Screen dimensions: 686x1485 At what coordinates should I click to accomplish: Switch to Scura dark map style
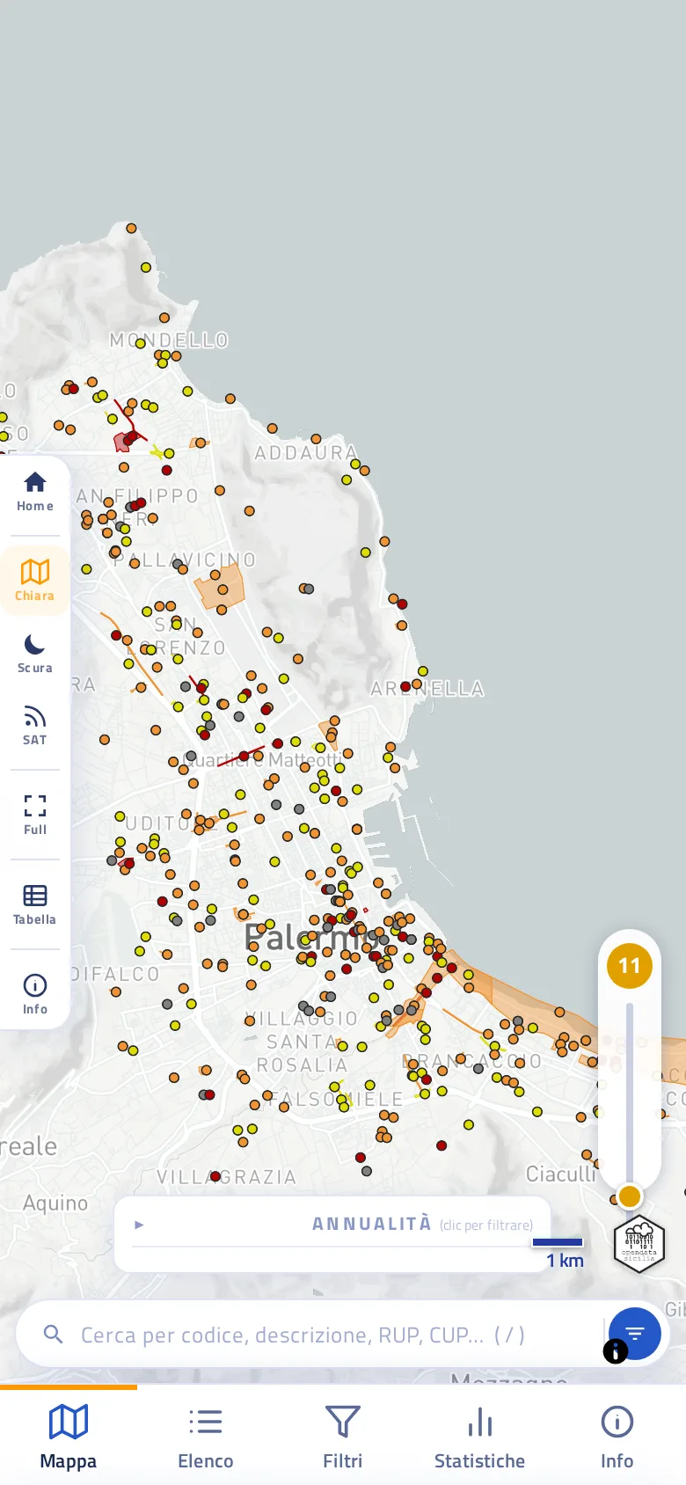35,654
